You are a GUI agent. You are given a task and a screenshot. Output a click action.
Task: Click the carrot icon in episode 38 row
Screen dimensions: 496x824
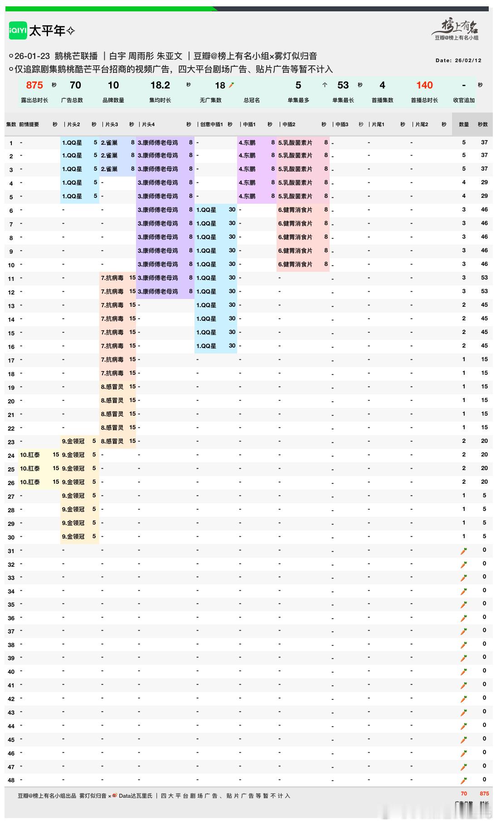click(x=464, y=645)
